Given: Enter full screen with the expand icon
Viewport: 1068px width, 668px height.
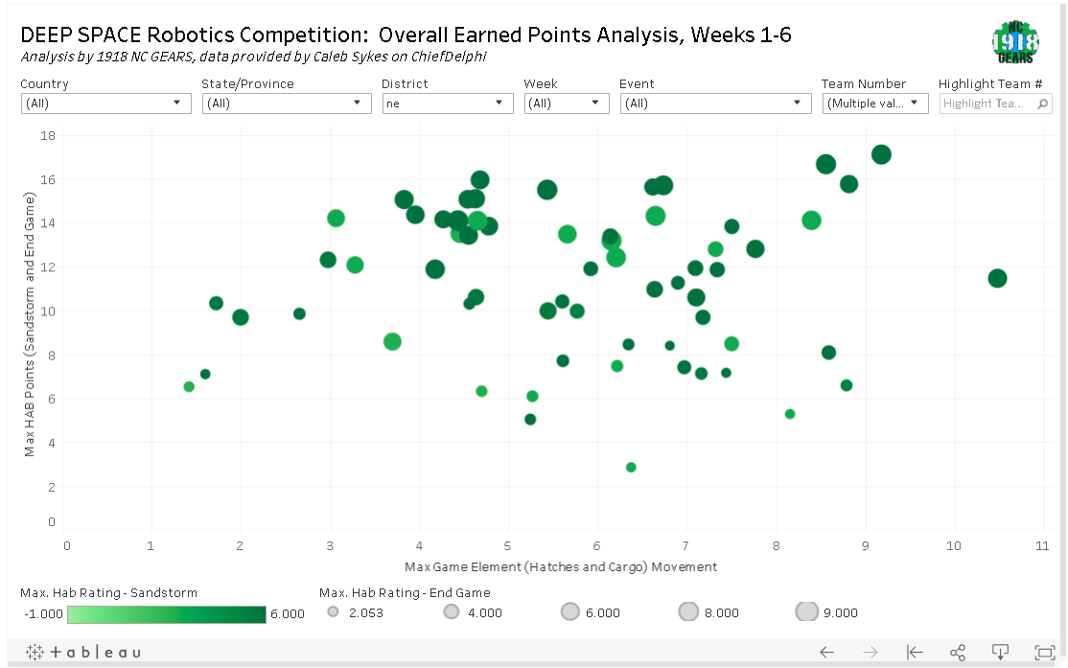Looking at the screenshot, I should pos(1045,653).
